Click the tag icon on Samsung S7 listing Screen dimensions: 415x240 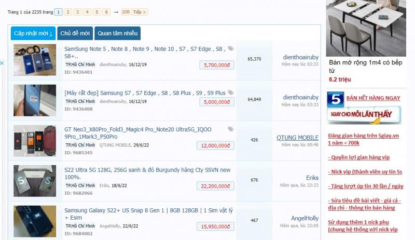coord(231,92)
